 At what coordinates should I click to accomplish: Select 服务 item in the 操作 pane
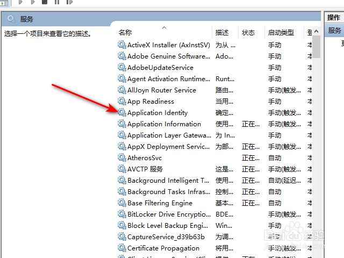pos(334,31)
